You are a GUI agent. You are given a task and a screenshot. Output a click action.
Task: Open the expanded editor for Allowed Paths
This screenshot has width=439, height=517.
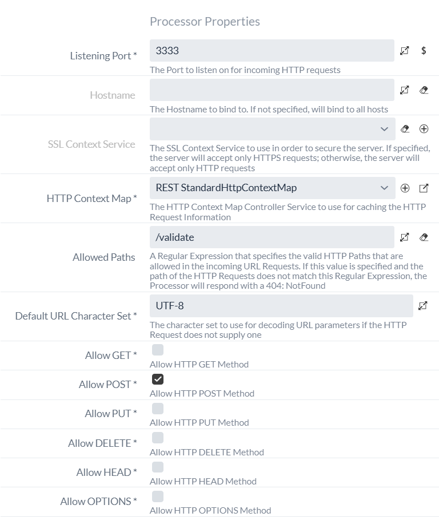405,237
